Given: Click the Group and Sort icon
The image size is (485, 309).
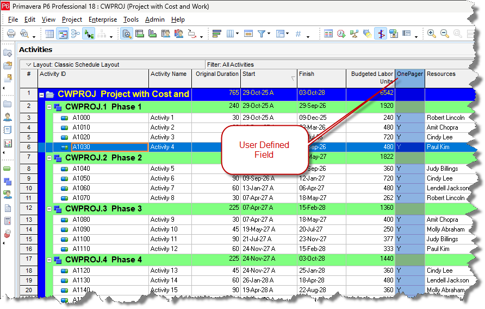Looking at the screenshot, I should coord(280,33).
